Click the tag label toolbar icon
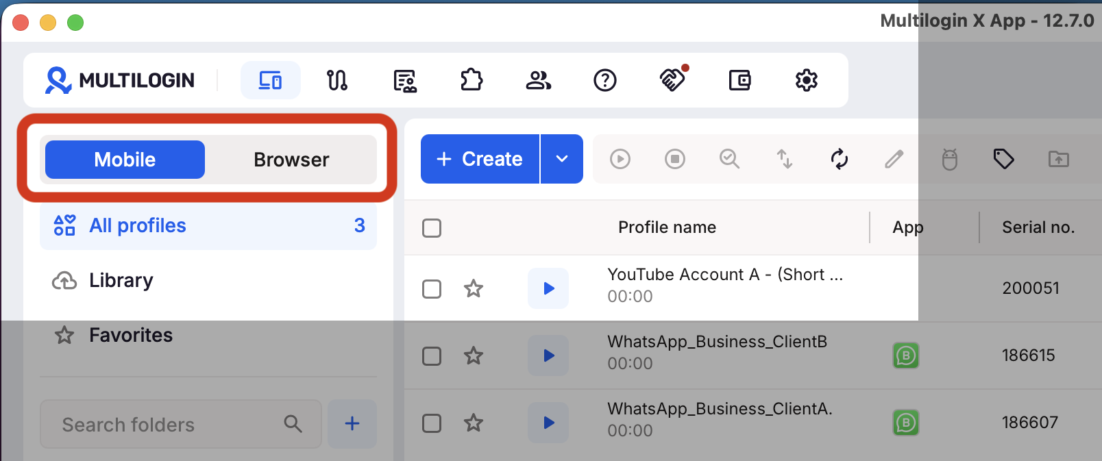Screen dimensions: 1102x461 [x=1004, y=159]
